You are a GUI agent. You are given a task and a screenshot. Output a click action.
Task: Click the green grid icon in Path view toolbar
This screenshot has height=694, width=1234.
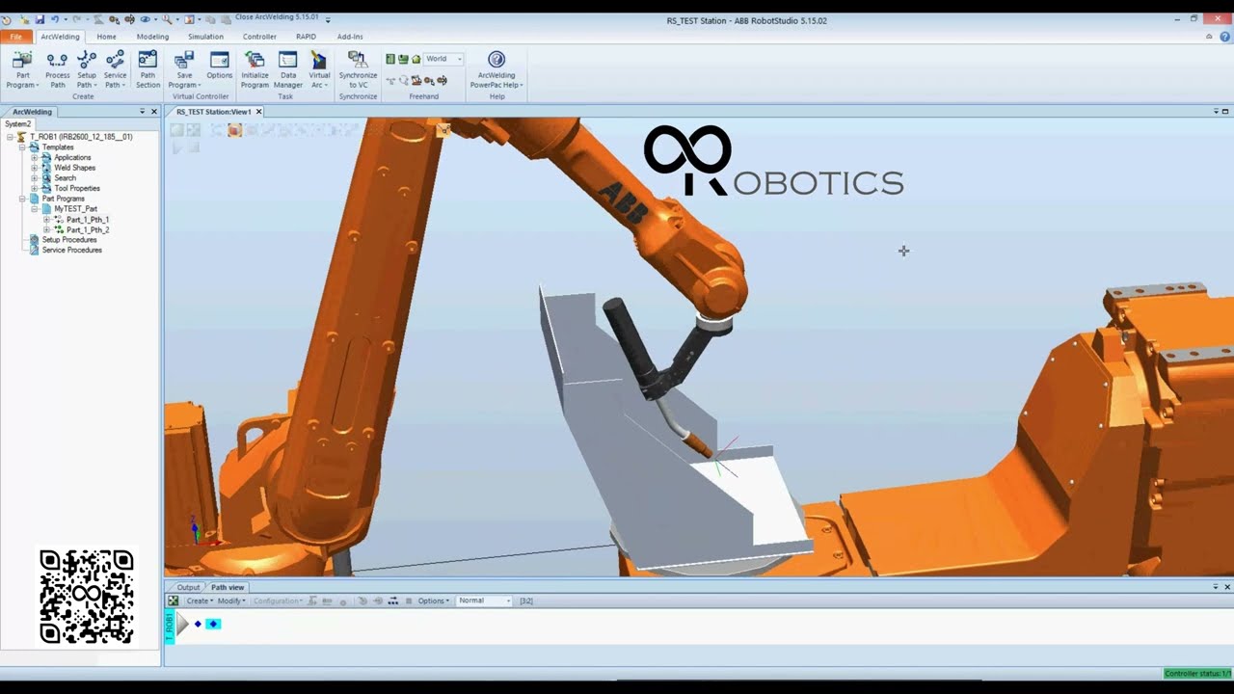click(x=174, y=601)
